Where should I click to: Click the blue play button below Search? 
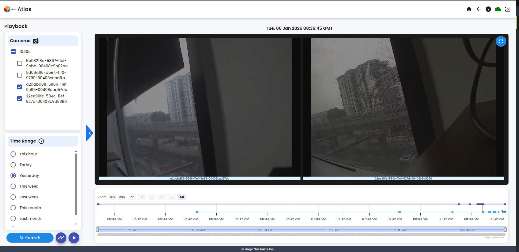coord(74,238)
